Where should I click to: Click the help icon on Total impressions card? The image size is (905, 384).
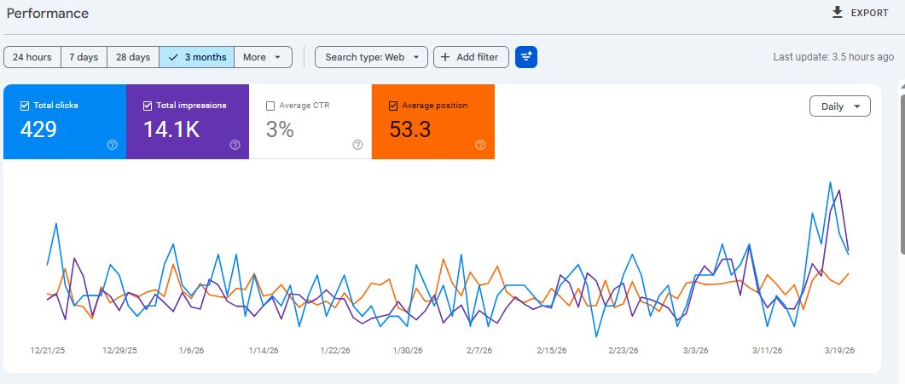(x=235, y=145)
